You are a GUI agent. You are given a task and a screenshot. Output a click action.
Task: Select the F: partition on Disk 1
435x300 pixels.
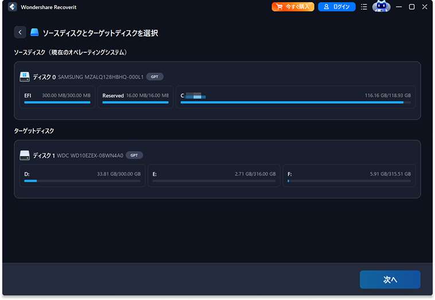click(x=349, y=176)
